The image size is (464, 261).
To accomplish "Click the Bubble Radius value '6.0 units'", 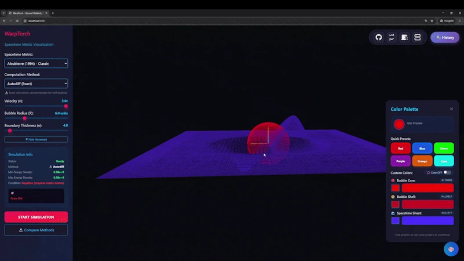I will click(x=61, y=113).
